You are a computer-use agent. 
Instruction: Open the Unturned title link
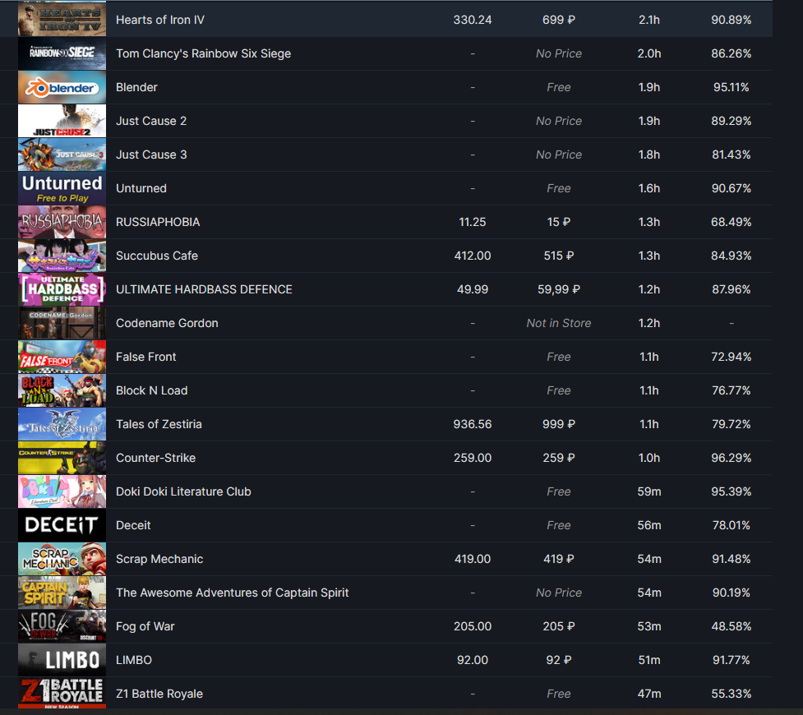141,188
